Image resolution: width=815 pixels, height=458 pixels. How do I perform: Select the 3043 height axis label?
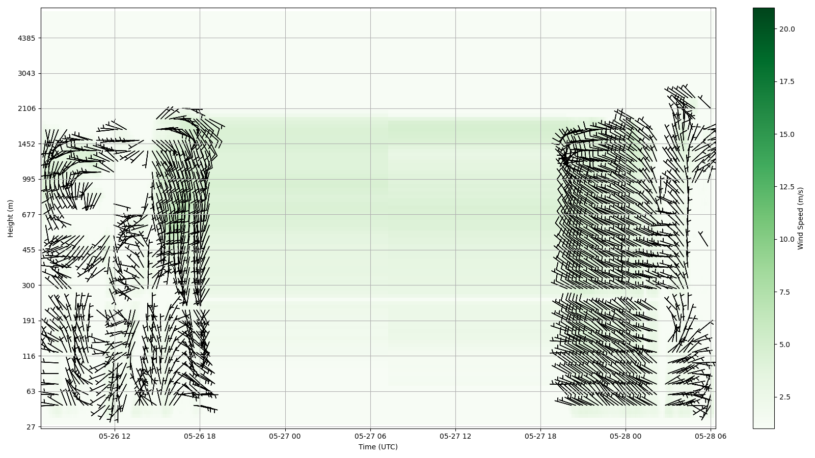coord(26,73)
